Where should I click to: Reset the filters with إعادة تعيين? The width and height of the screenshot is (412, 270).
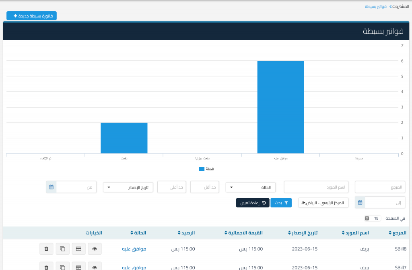252,203
